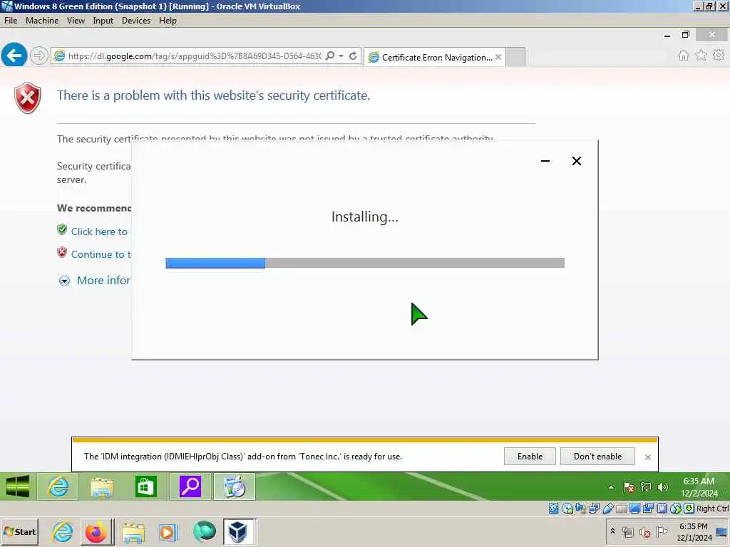Open the purple Search app on guest taskbar
730x547 pixels.
[x=190, y=487]
